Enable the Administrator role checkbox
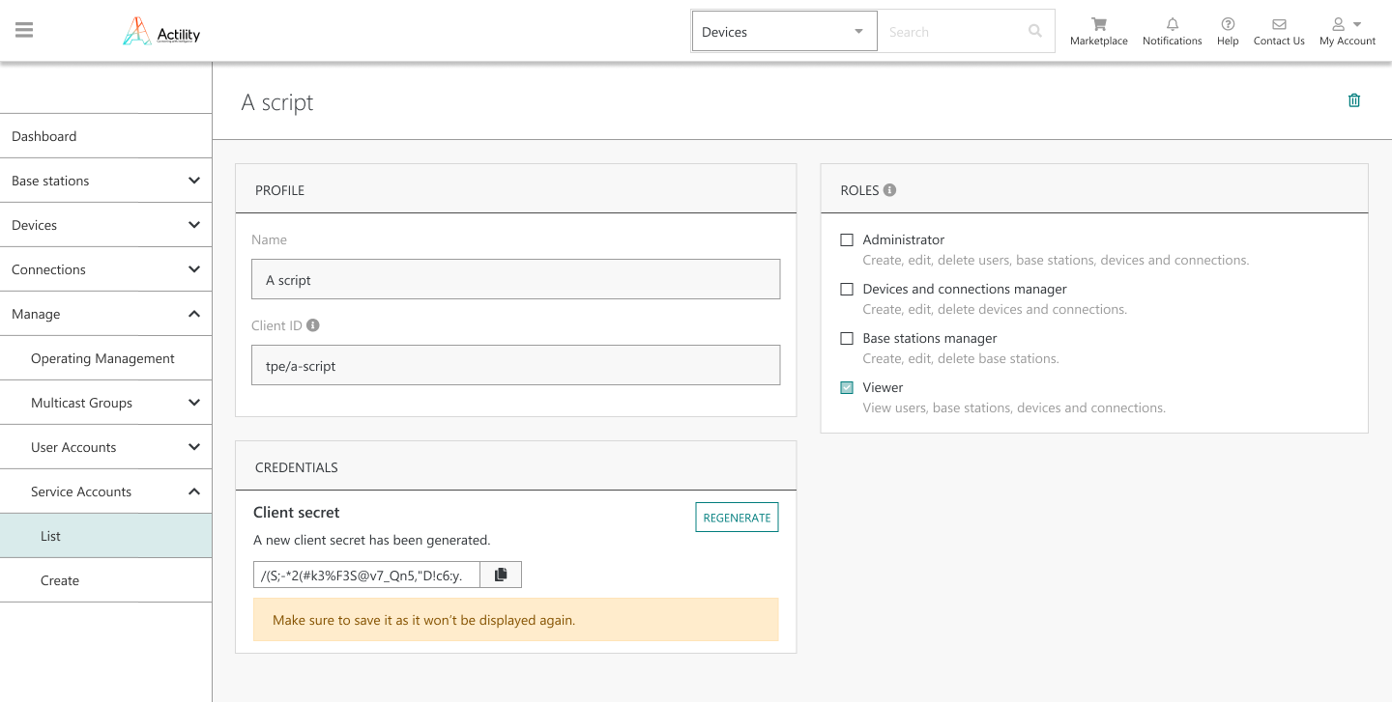 [x=847, y=239]
